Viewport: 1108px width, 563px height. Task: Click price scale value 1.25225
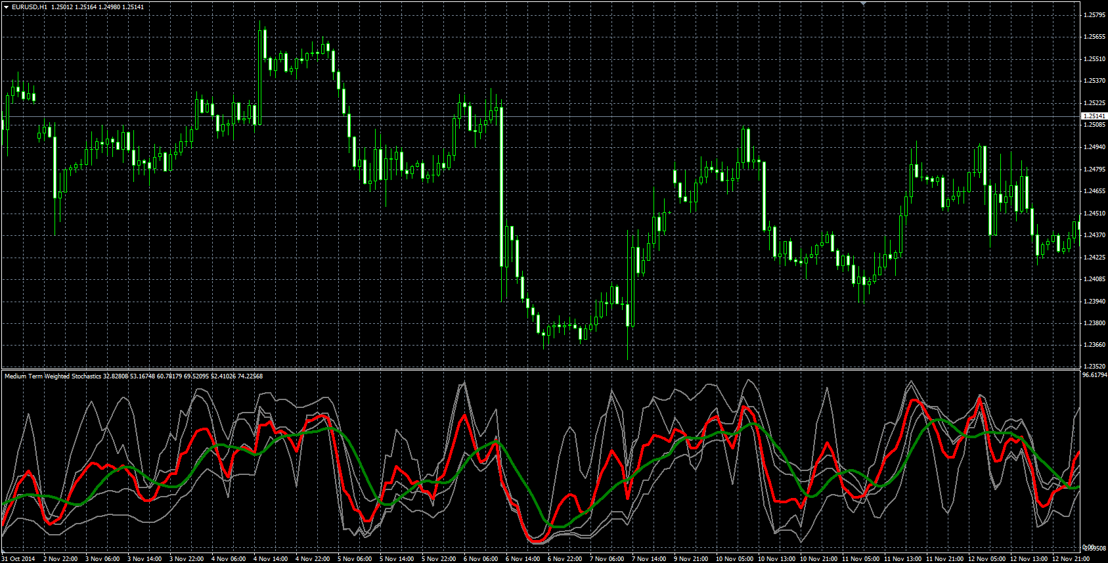(1094, 103)
